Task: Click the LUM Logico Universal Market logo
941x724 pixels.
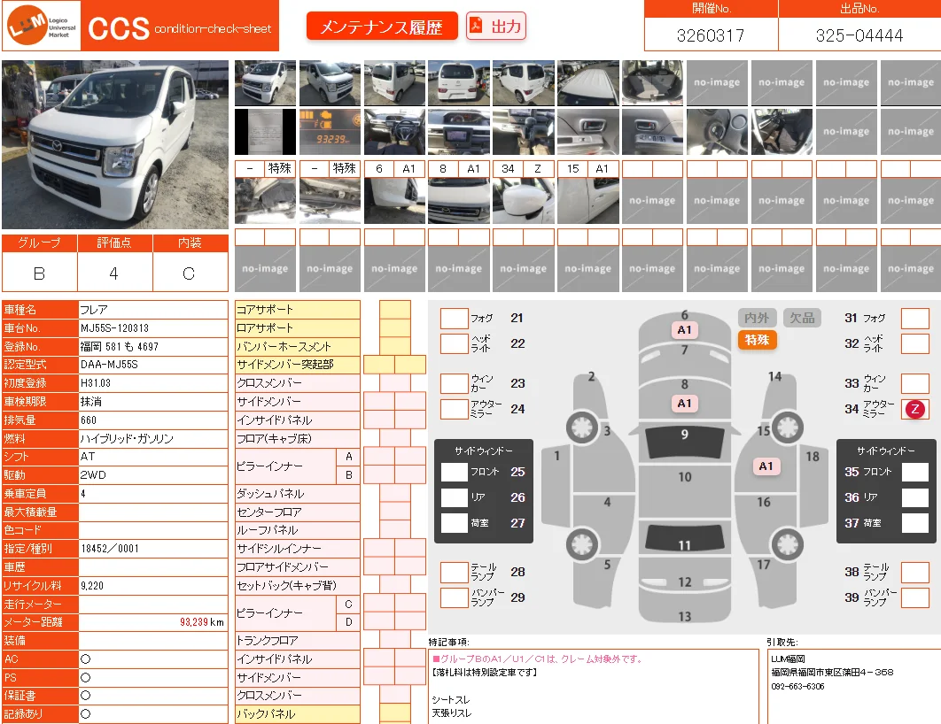Action: (x=42, y=26)
